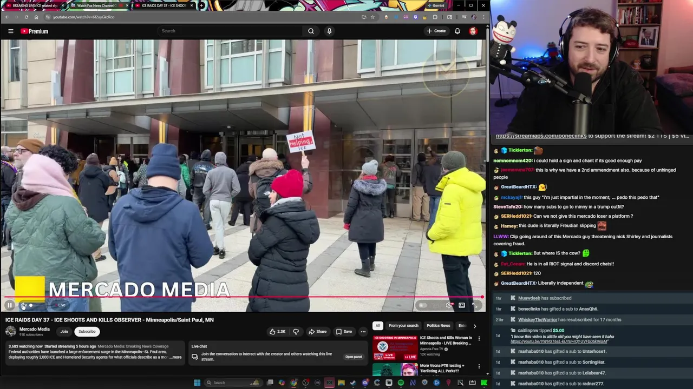Open the Mercado Media channel avatar
Image resolution: width=693 pixels, height=389 pixels.
pyautogui.click(x=11, y=331)
